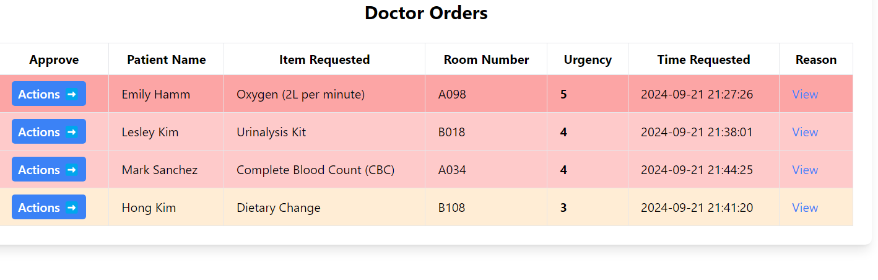Click the Urgency column header

click(x=588, y=59)
